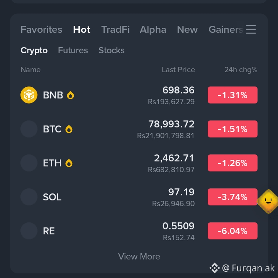Tap the Binance logo near Furqan ak
Screen dimensions: 278x278
[215, 268]
